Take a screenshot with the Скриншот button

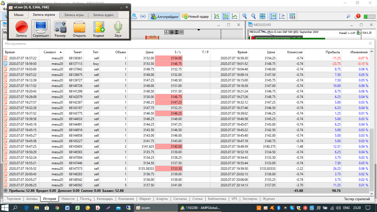point(41,29)
